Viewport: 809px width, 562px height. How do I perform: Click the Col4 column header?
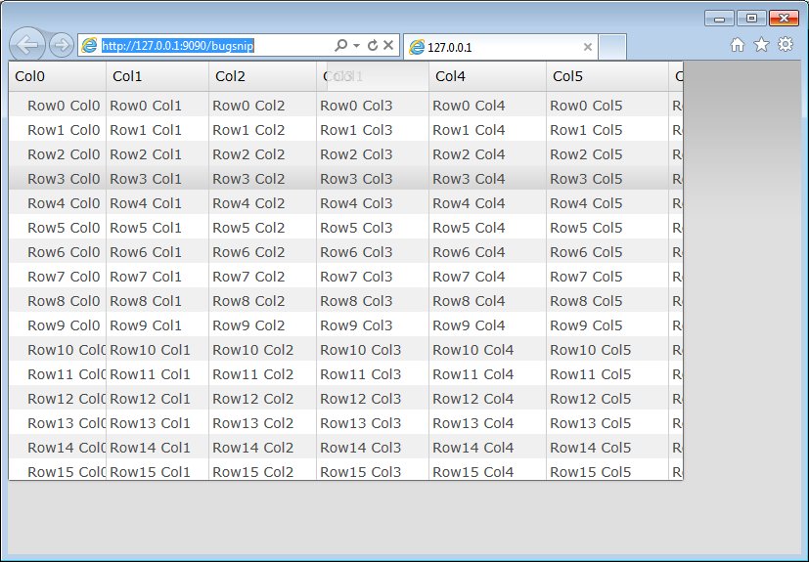486,76
